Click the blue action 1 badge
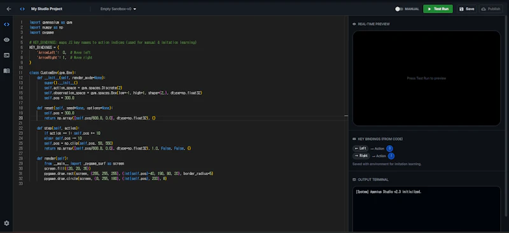This screenshot has height=233, width=509. pyautogui.click(x=391, y=156)
